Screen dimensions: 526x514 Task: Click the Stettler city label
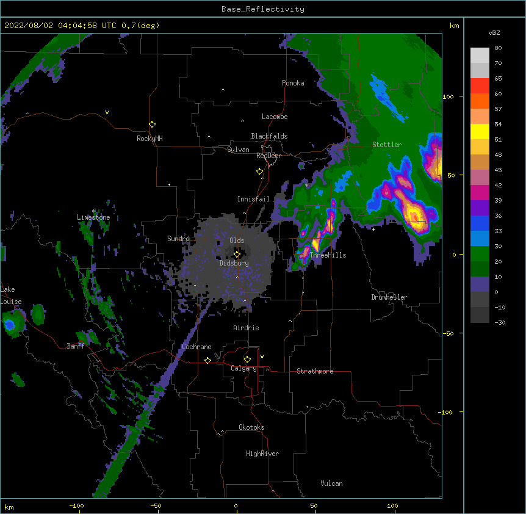click(387, 145)
